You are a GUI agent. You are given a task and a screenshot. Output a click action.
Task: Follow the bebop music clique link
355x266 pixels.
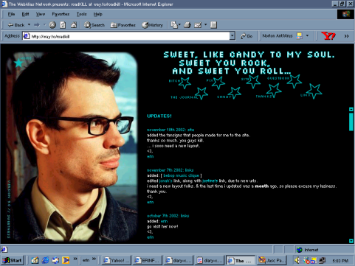(x=181, y=175)
